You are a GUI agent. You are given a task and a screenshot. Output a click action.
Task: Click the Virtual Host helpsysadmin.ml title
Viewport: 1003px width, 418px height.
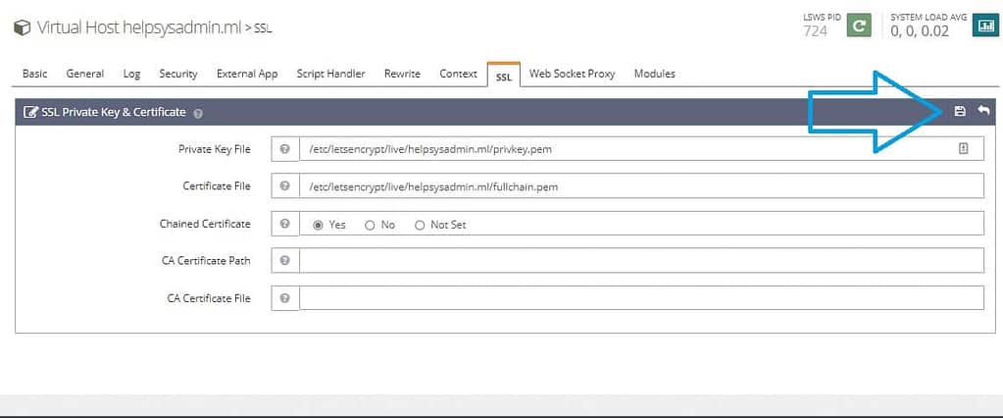click(139, 27)
